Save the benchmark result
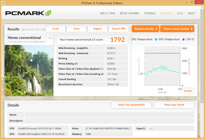Image resolution: width=205 pixels, height=139 pixels. coord(76,29)
